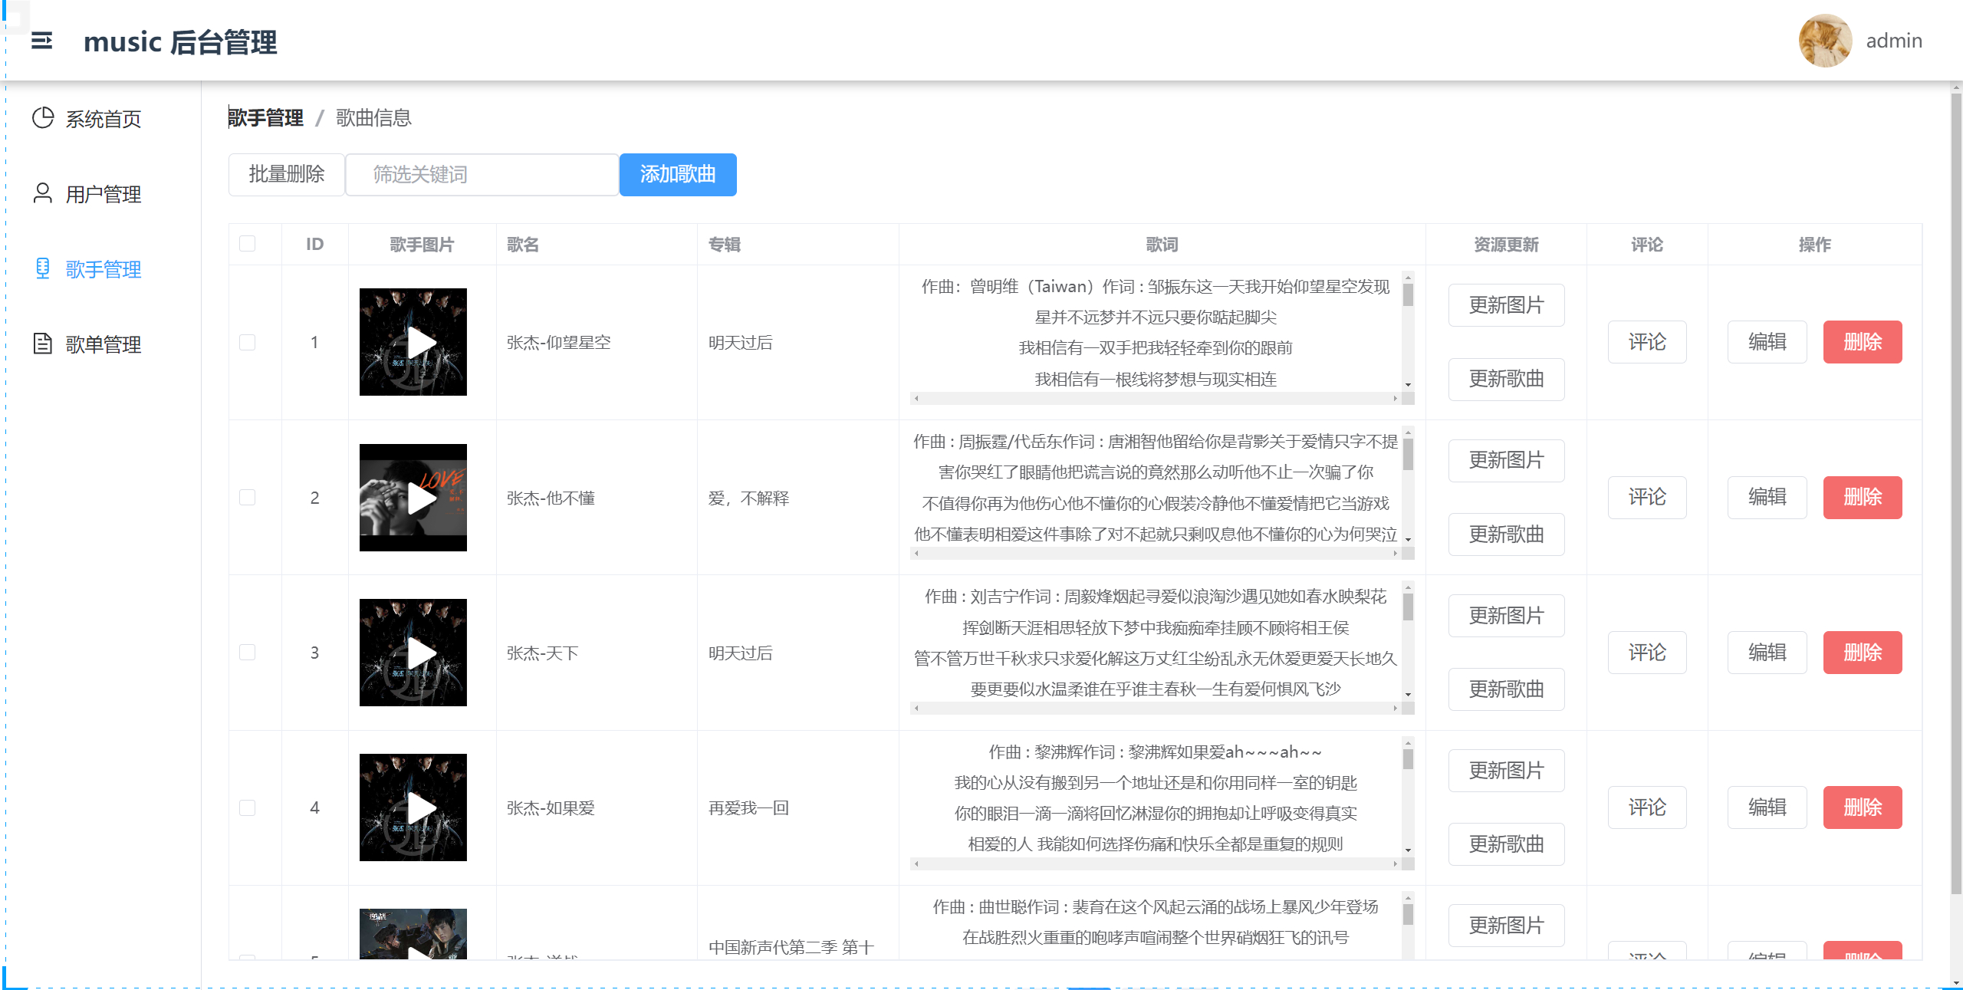
Task: Check the row checkbox for song ID 1
Action: (247, 342)
